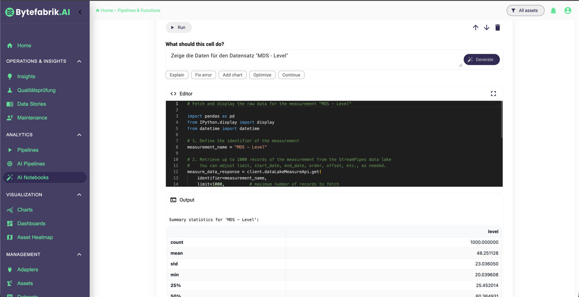Image resolution: width=579 pixels, height=297 pixels.
Task: Open Asset Heatmap in the sidebar
Action: [x=35, y=237]
